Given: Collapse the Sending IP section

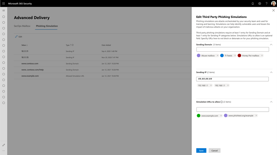Looking at the screenshot, I should [x=271, y=72].
